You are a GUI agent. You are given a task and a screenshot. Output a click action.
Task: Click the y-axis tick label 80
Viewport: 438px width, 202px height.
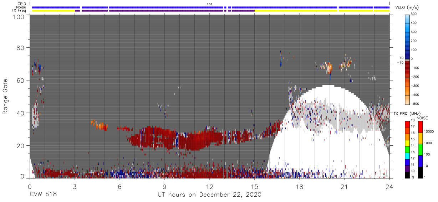tap(20, 47)
